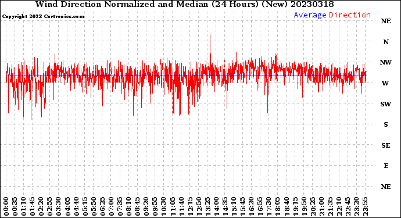Viewport: 401px width, 218px height.
Task: Click the S axis label
Action: click(386, 124)
